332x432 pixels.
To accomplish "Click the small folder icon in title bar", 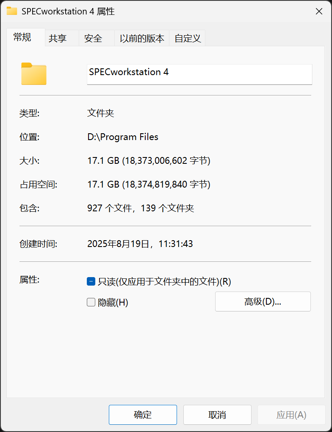I will point(12,11).
